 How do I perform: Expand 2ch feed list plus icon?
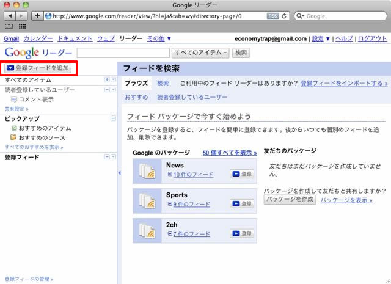[170, 234]
